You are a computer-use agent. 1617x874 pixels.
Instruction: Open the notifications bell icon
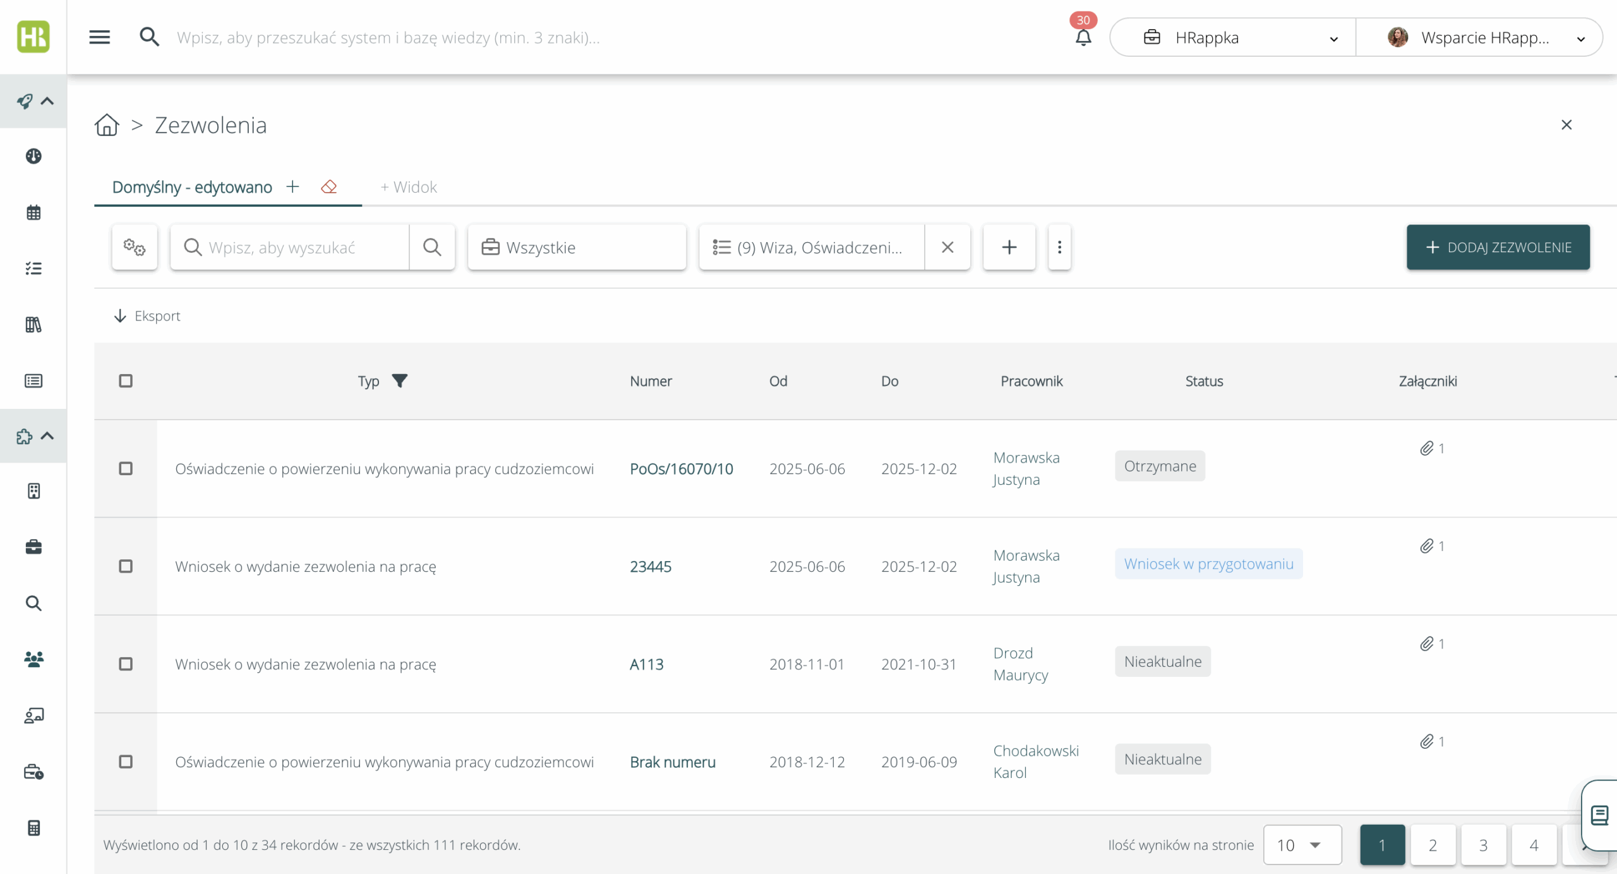pyautogui.click(x=1083, y=38)
